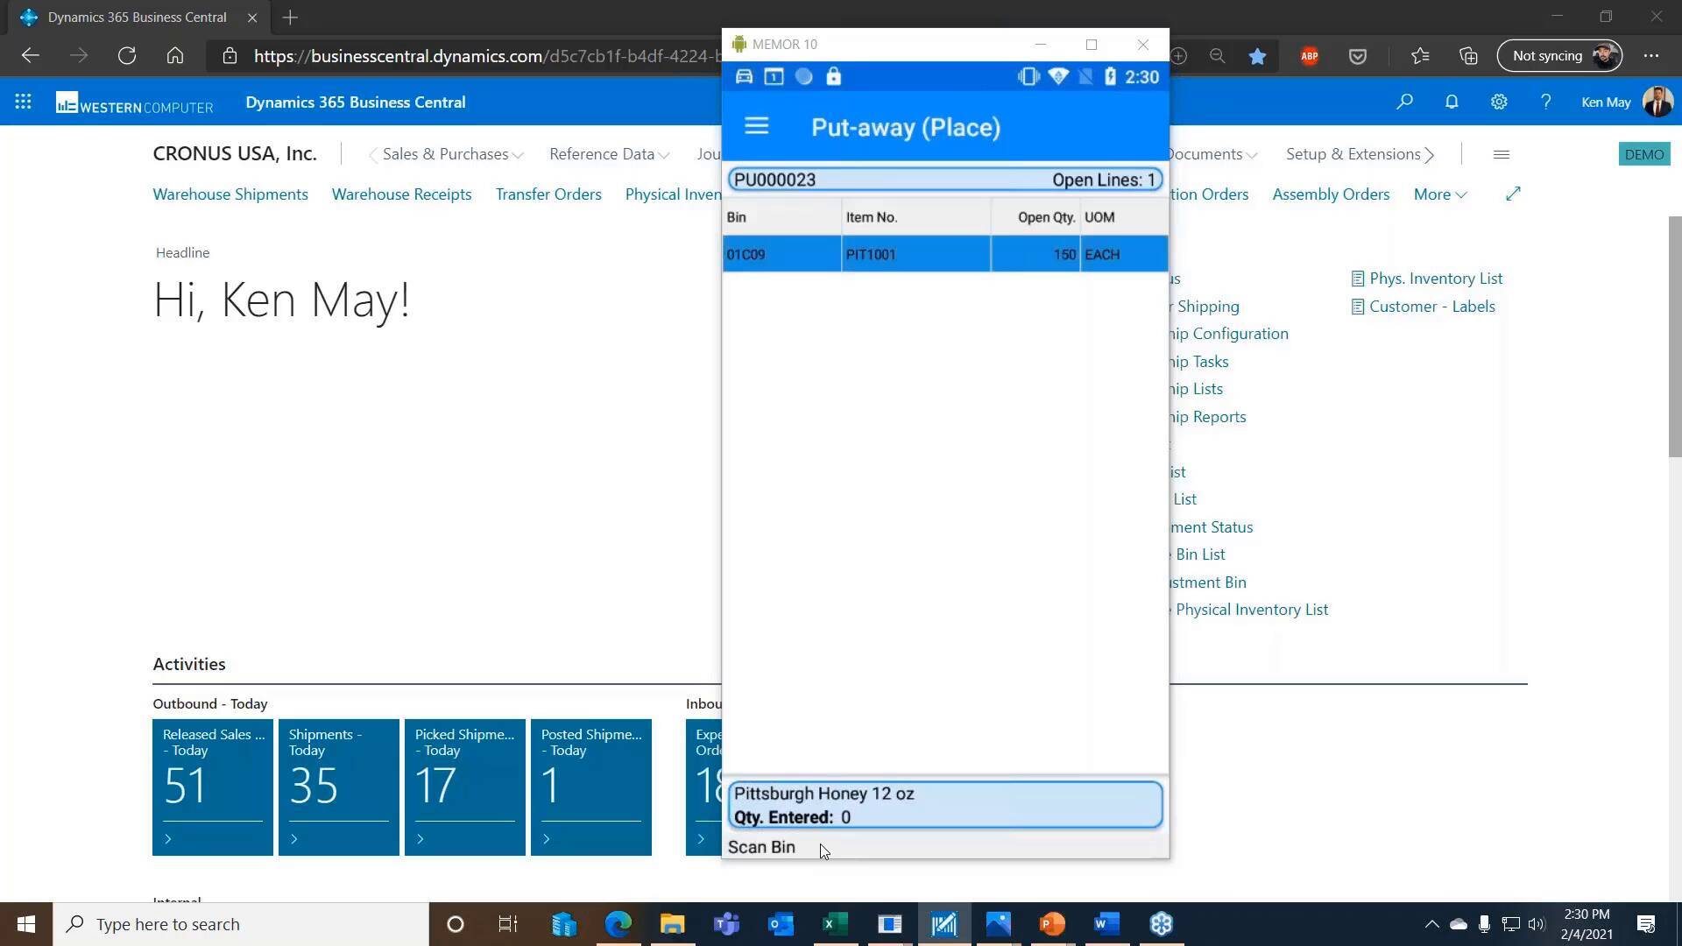Click the Not syncing profile toggle
1682x946 pixels.
1559,55
